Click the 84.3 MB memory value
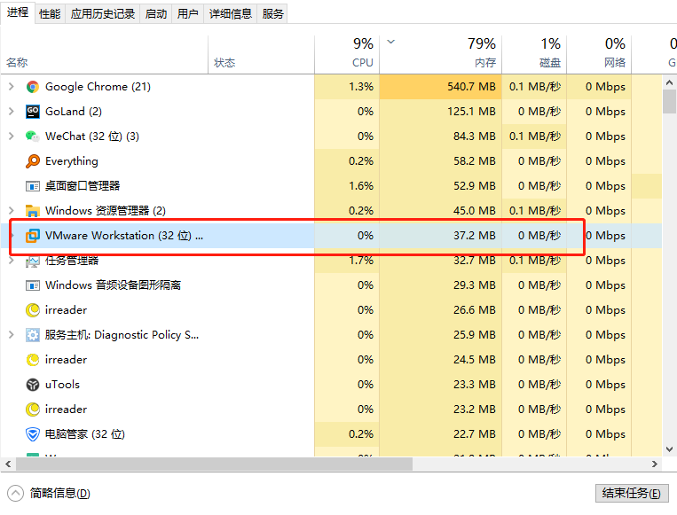This screenshot has width=677, height=515. (x=475, y=137)
